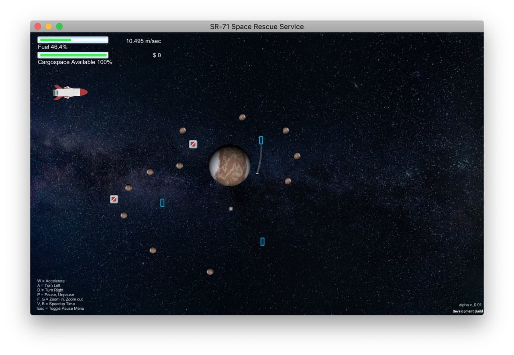Select the red crate nearest the planet
This screenshot has width=514, height=355.
click(193, 144)
